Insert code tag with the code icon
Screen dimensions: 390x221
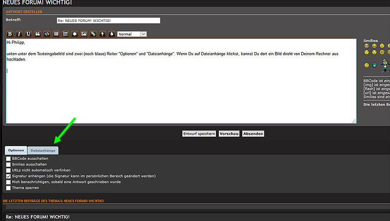pyautogui.click(x=47, y=34)
